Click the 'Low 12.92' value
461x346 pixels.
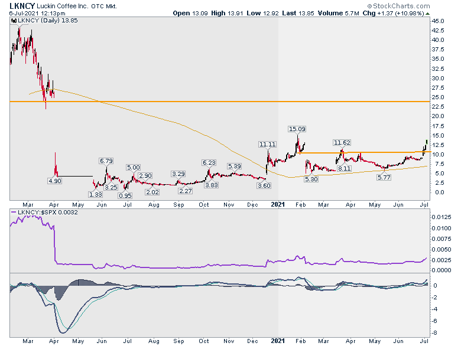[262, 13]
